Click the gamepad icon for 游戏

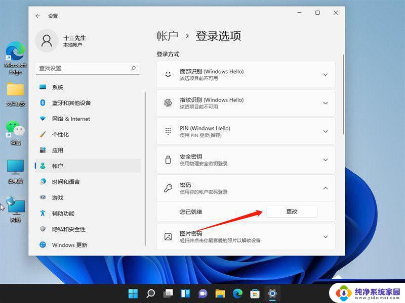pos(43,197)
